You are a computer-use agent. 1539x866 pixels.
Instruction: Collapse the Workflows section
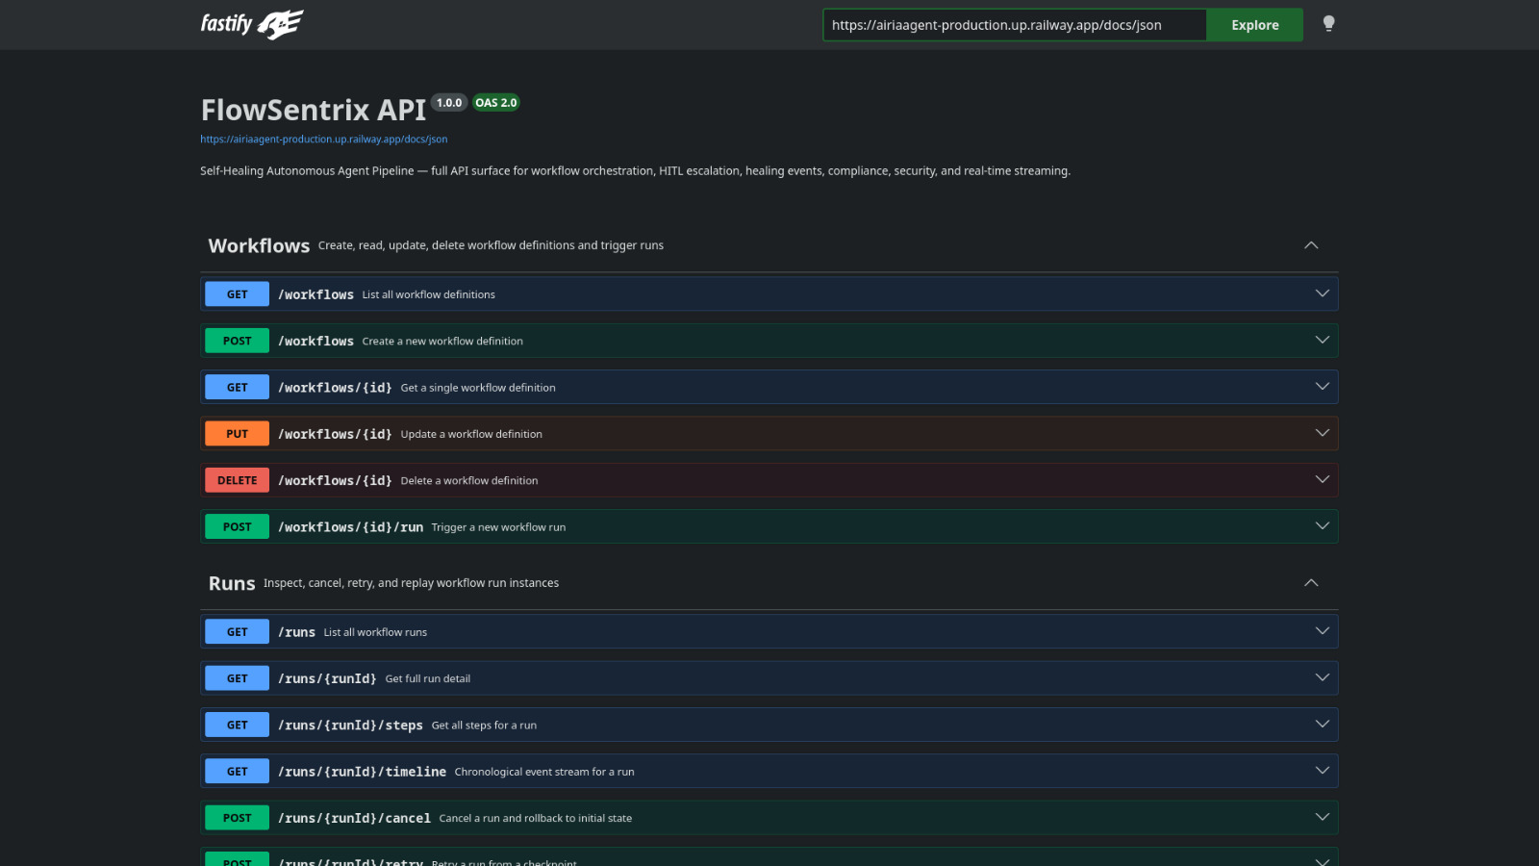tap(1311, 245)
